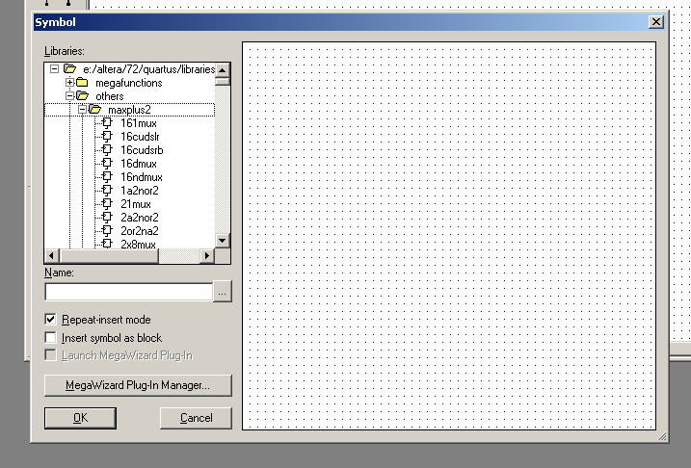Viewport: 691px width, 468px height.
Task: Click the 1a2nor2 symbol icon
Action: (107, 191)
